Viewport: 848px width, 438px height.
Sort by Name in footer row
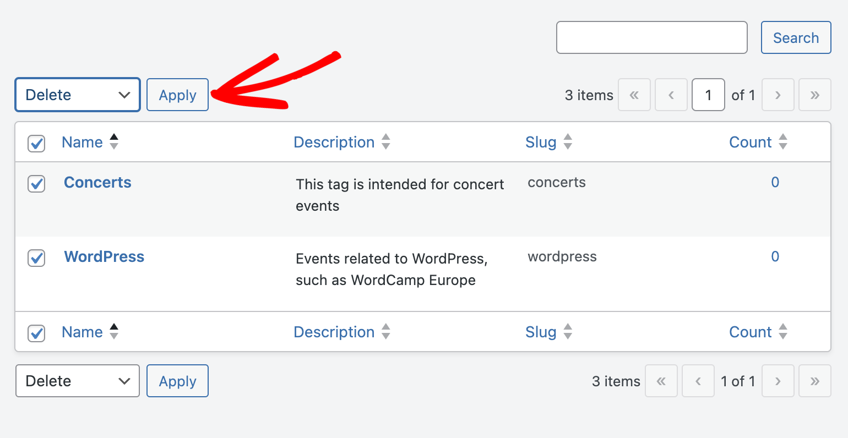[82, 332]
